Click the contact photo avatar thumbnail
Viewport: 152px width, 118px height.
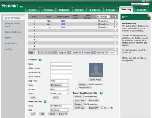click(x=96, y=70)
